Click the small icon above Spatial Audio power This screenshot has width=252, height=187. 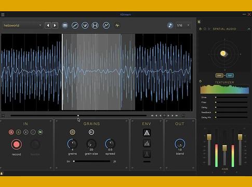[x=199, y=22]
